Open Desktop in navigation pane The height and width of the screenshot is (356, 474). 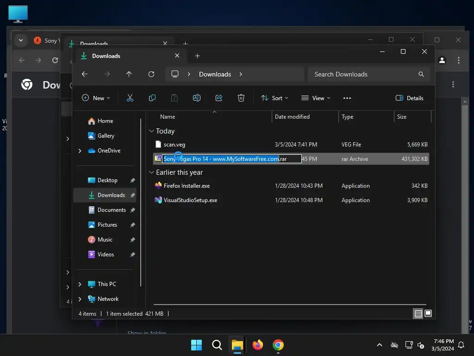[x=105, y=180]
